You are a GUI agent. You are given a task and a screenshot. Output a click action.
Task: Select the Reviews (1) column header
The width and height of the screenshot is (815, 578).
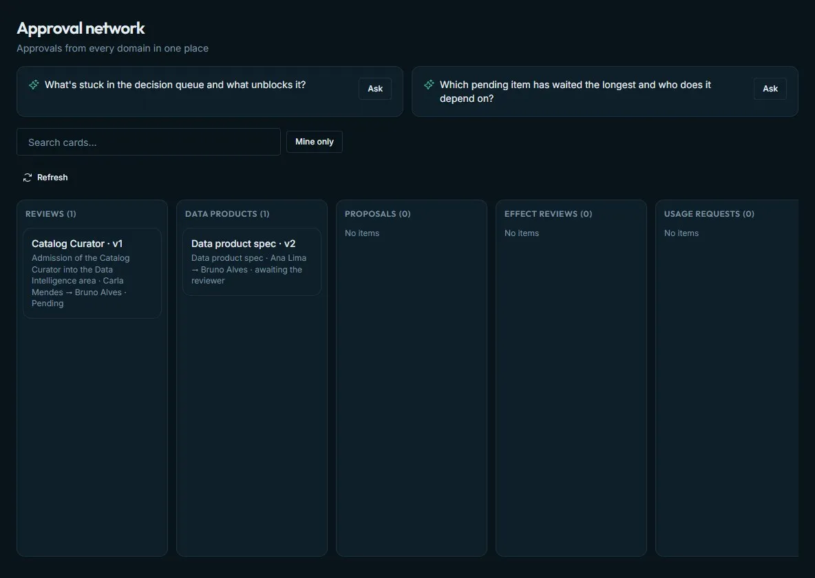(51, 214)
